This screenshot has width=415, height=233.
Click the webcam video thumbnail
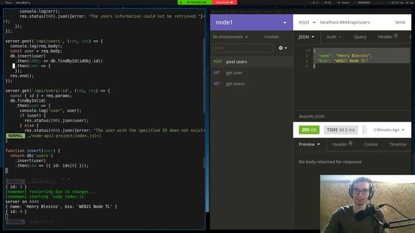368,204
